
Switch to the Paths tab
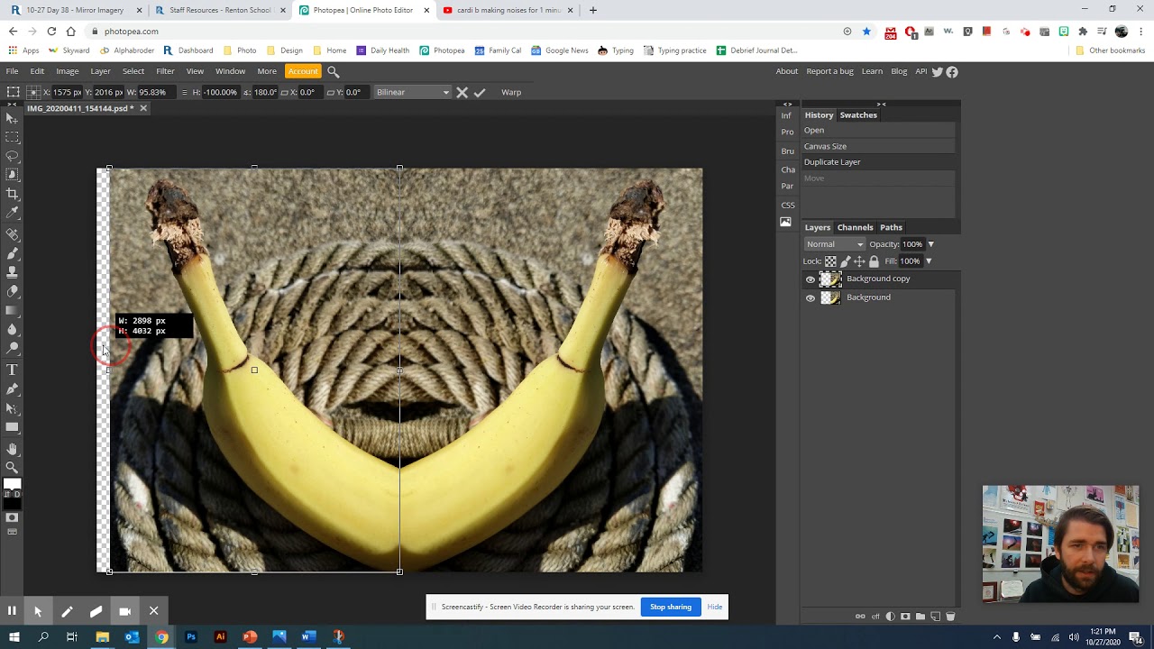[891, 228]
